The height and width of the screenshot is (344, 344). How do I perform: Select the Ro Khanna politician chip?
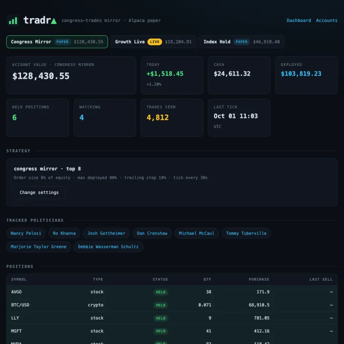coord(64,233)
